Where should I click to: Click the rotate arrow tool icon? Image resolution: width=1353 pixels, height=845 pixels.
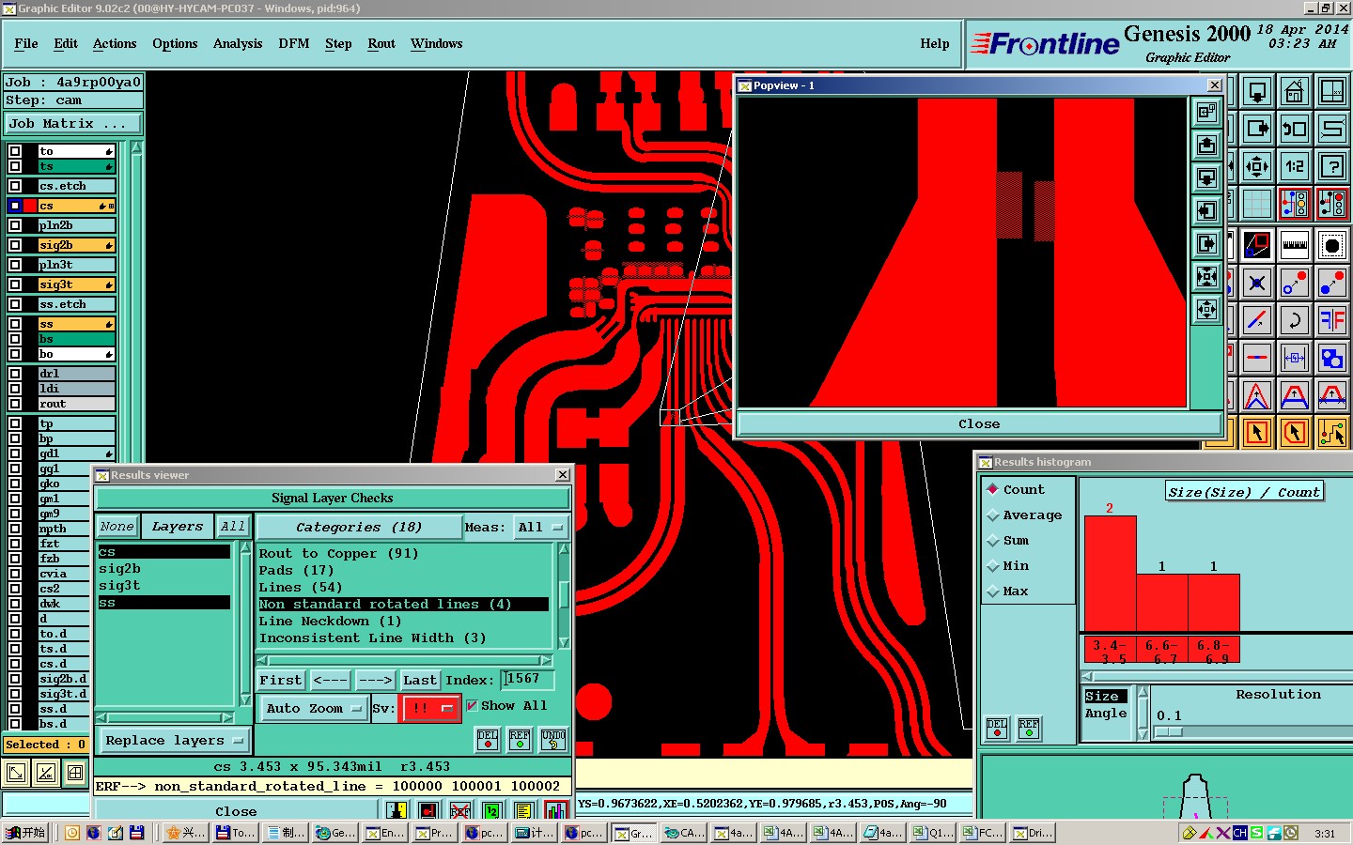pyautogui.click(x=1294, y=320)
